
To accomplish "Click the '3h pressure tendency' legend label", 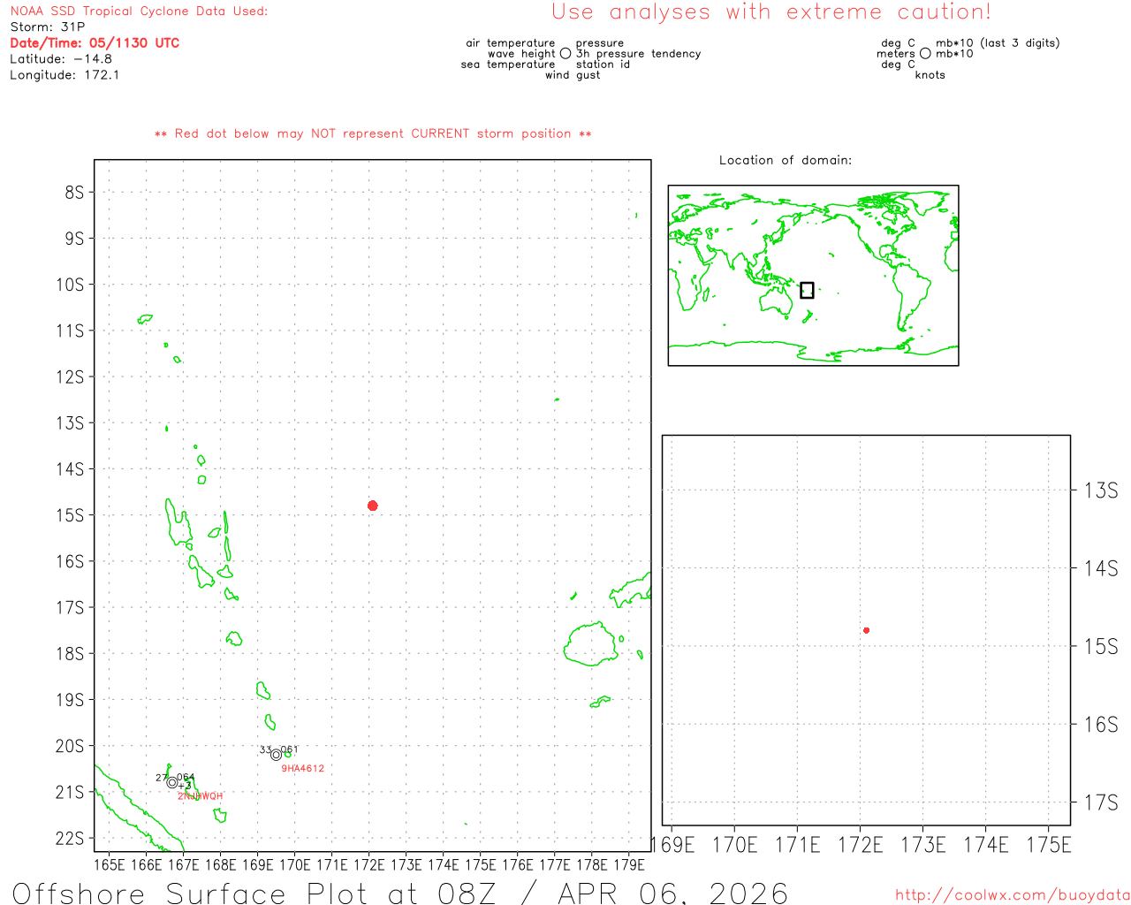I will (x=639, y=54).
